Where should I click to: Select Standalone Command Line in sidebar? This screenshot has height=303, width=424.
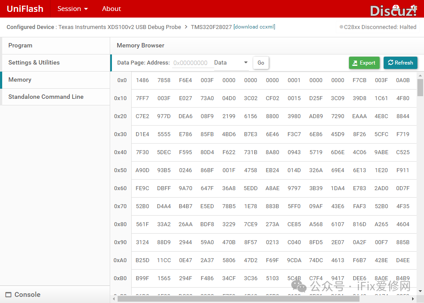click(x=46, y=97)
